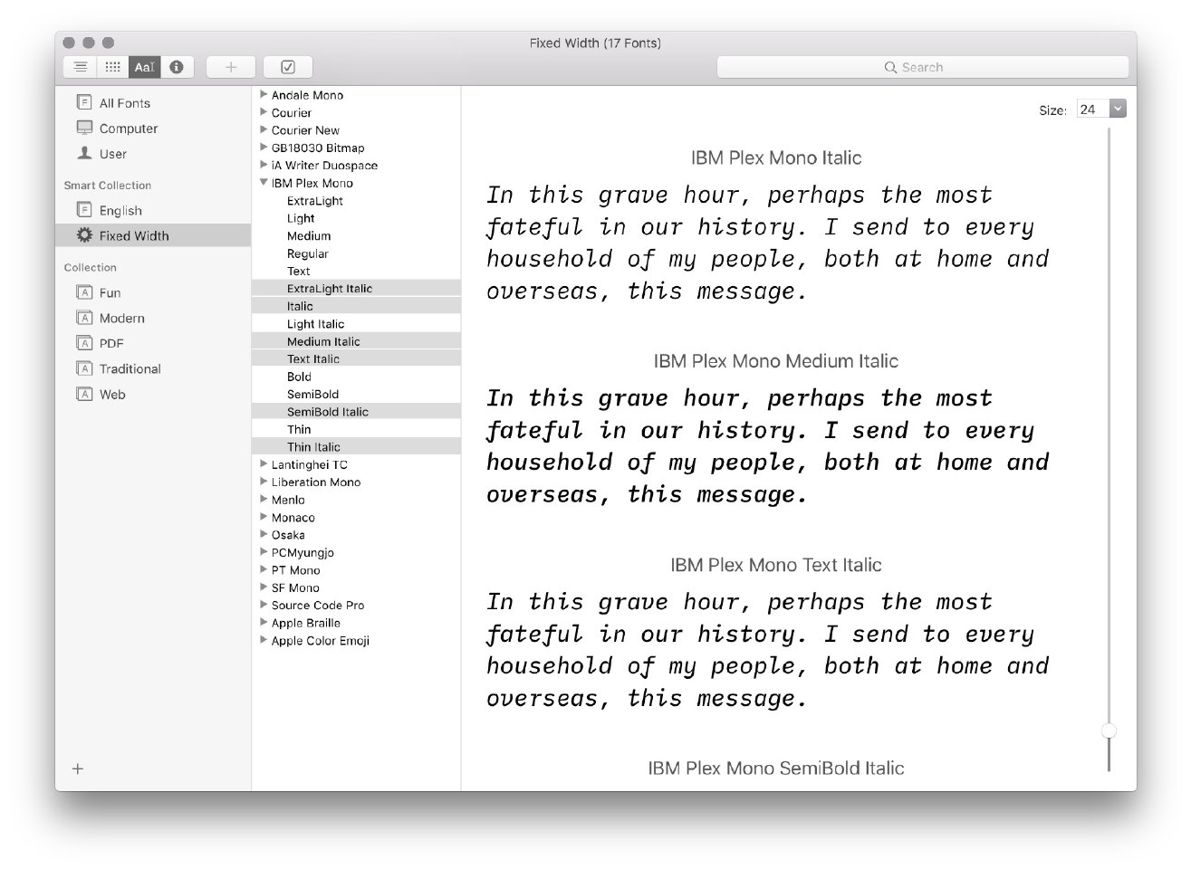Click the Search field
The width and height of the screenshot is (1191, 869).
(922, 67)
